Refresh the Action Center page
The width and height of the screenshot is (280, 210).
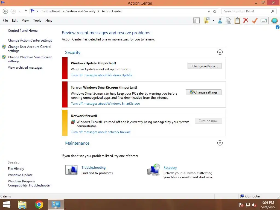click(215, 11)
